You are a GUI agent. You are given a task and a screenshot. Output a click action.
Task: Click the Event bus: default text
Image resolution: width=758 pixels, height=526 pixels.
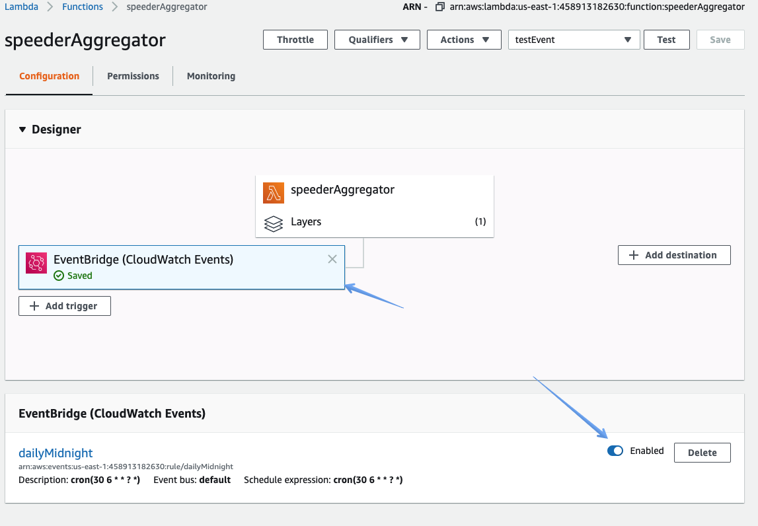(192, 480)
